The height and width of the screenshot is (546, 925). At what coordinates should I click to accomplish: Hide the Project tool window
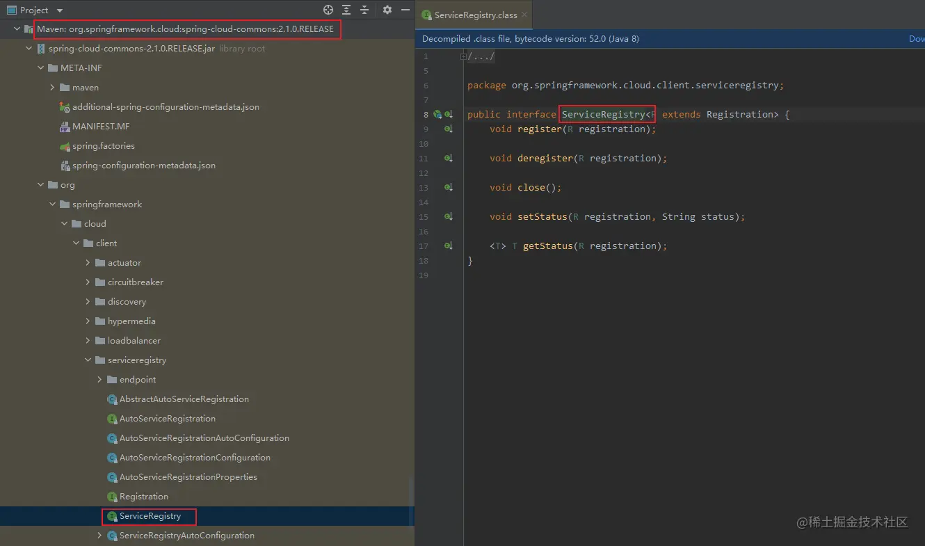coord(405,10)
